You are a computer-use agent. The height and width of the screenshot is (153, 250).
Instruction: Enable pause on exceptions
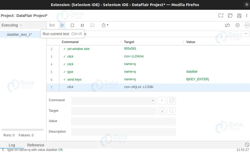(238, 25)
